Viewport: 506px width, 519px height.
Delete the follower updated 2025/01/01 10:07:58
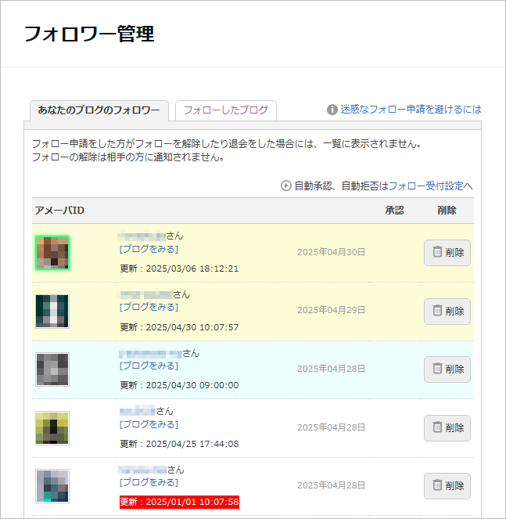click(447, 486)
